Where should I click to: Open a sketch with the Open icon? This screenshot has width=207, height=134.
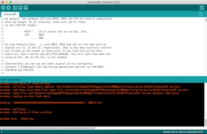click(x=20, y=8)
